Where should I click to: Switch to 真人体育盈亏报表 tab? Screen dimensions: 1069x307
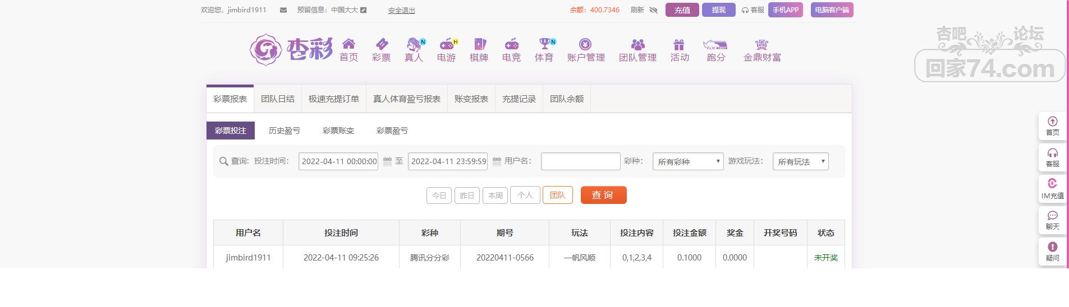[407, 99]
